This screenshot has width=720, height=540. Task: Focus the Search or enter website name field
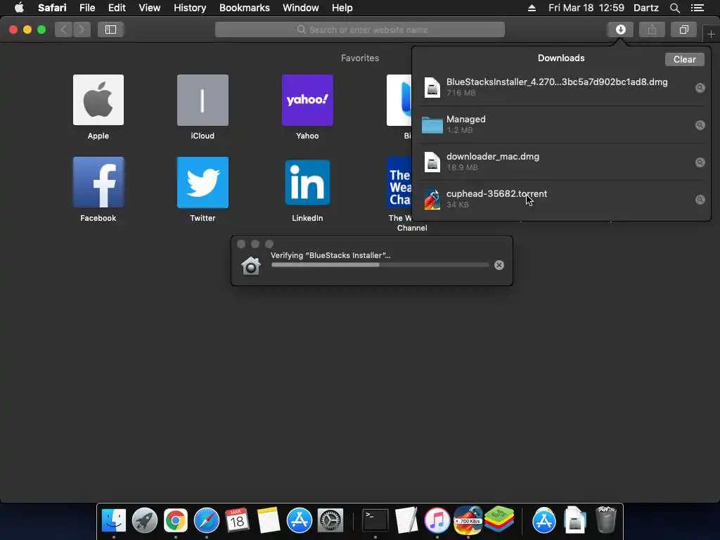point(360,30)
